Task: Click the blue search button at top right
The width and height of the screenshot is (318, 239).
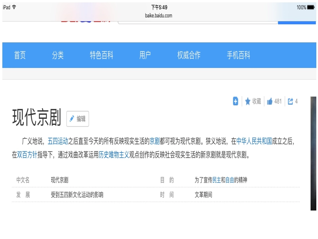Action: 297,22
